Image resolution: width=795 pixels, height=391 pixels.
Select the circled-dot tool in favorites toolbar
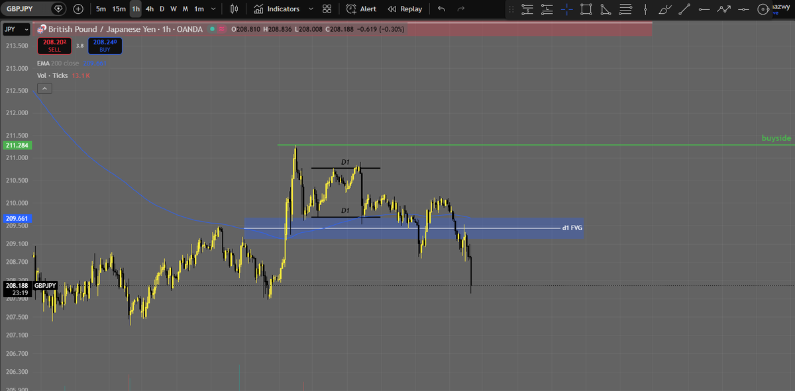763,9
